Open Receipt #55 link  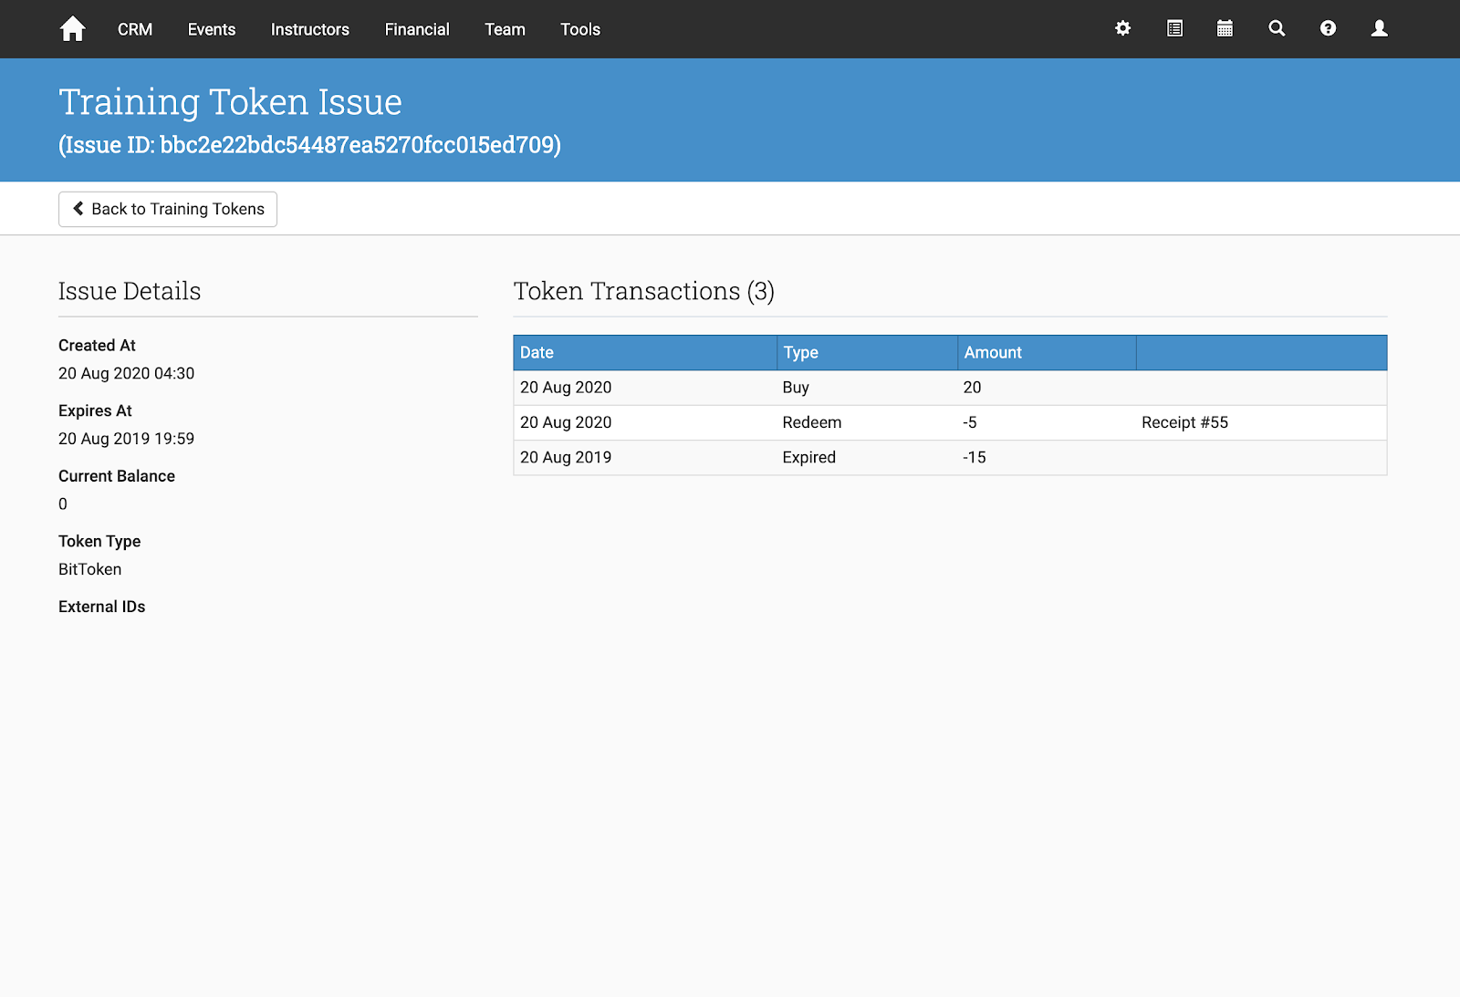point(1184,422)
